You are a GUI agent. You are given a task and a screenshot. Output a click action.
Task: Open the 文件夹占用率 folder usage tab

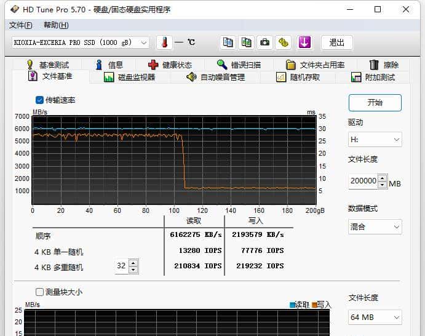316,65
